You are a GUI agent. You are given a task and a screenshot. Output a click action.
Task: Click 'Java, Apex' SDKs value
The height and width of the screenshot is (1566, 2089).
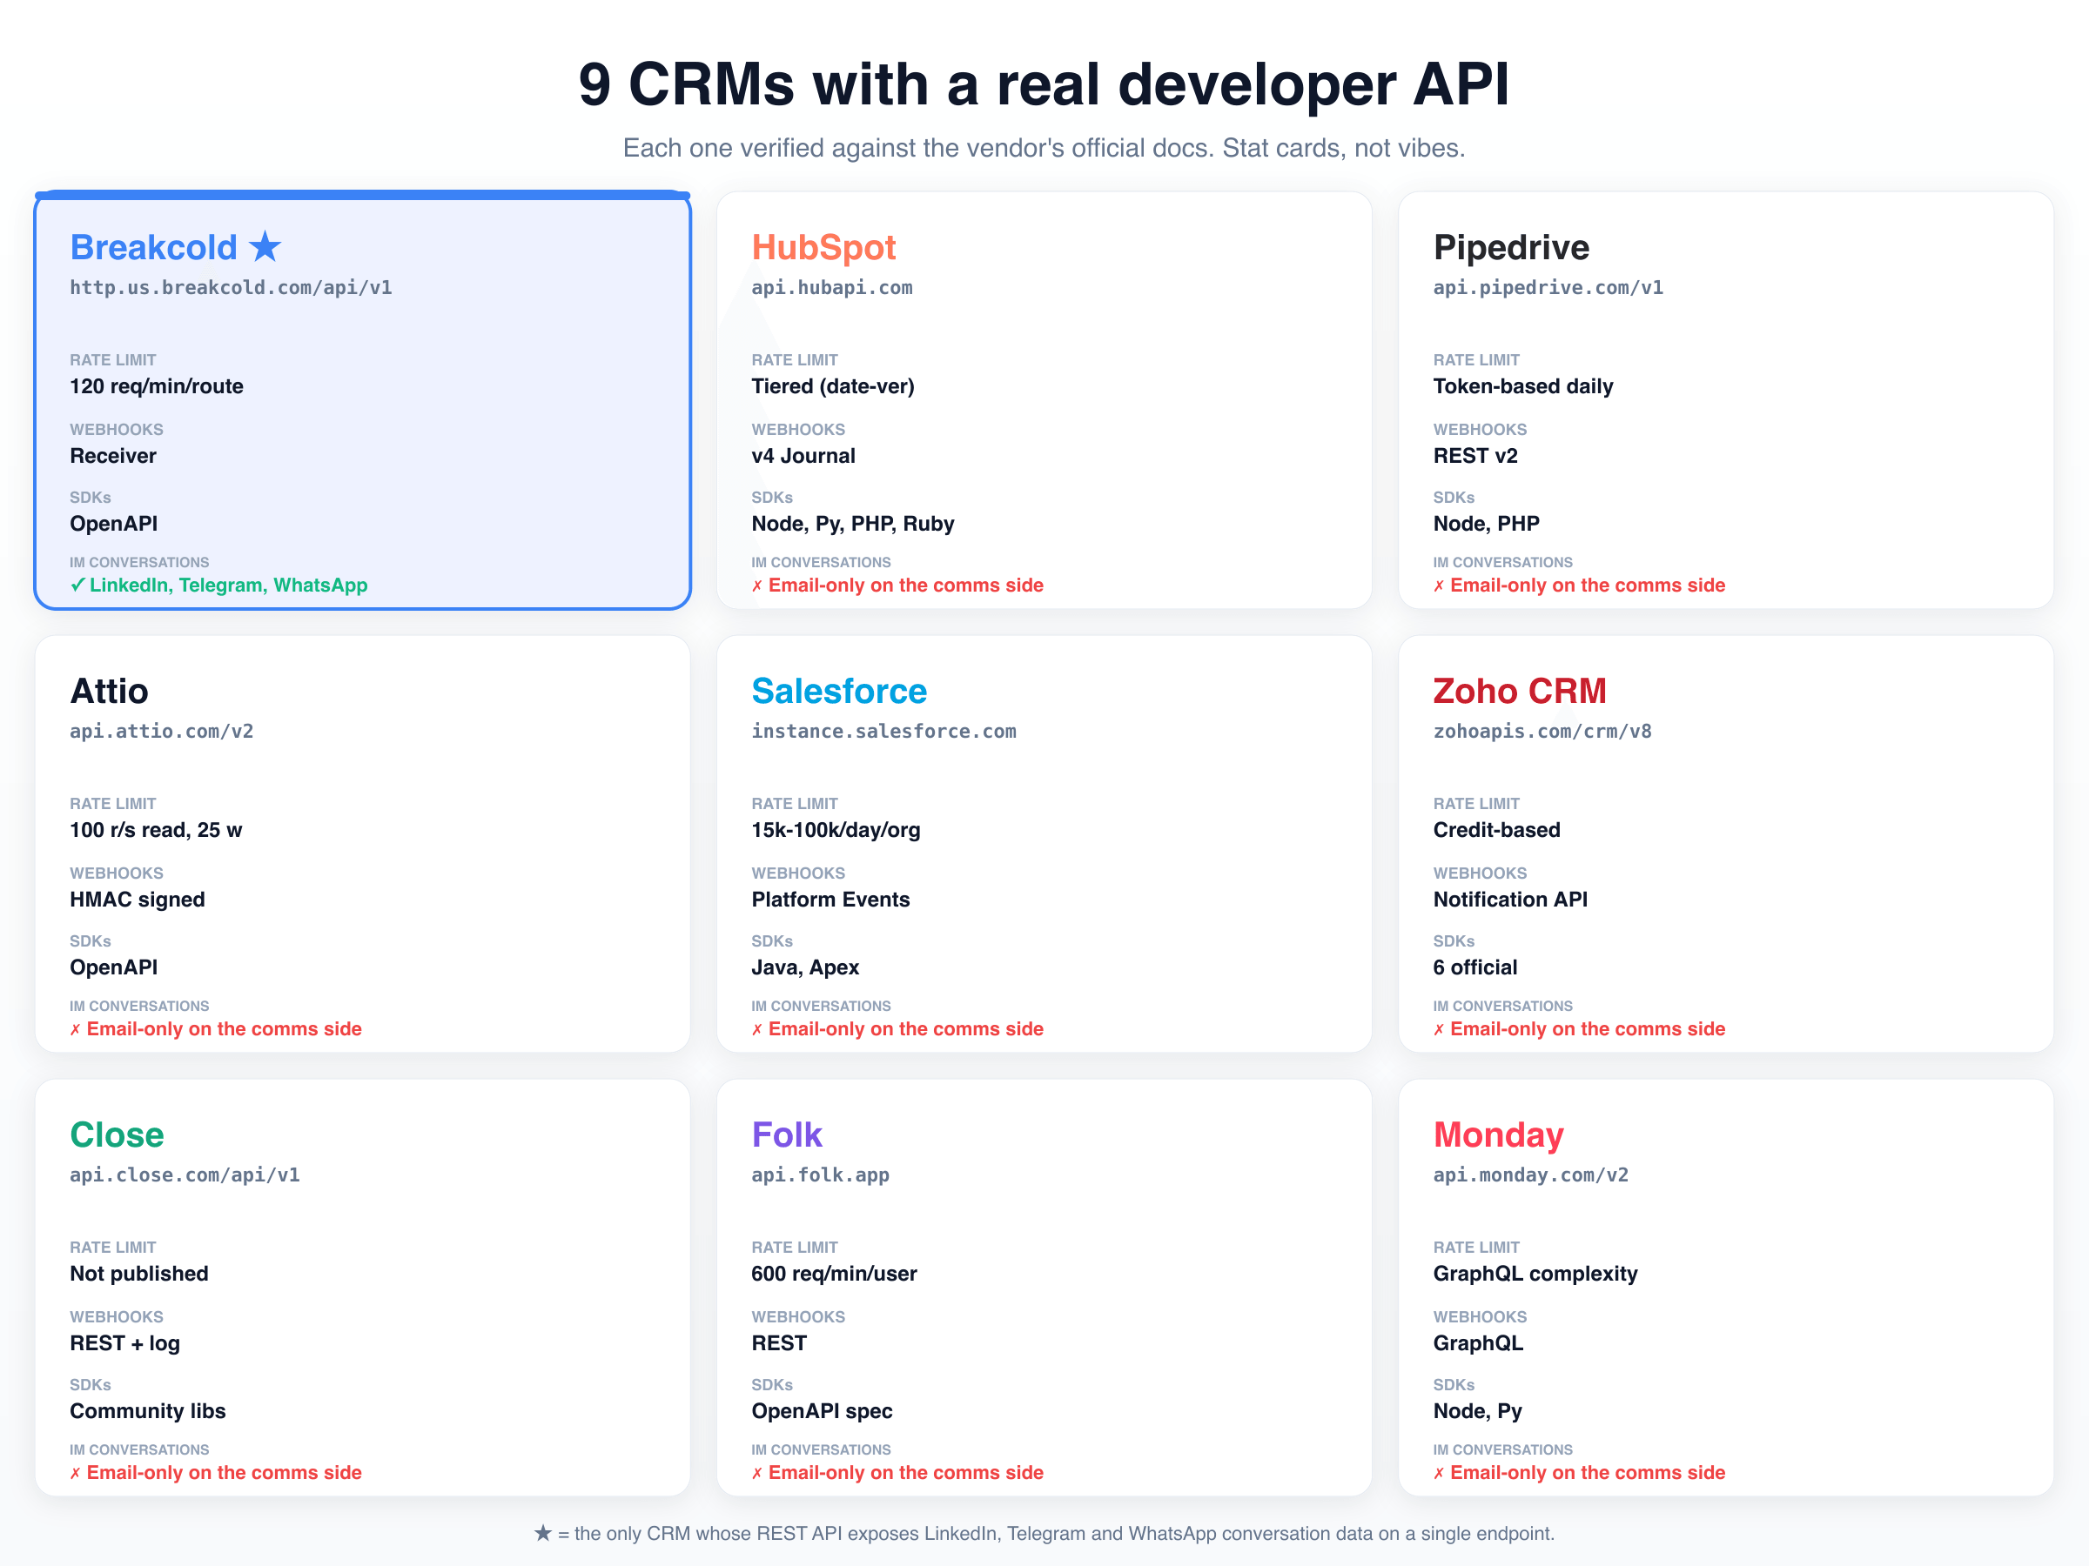pos(805,967)
